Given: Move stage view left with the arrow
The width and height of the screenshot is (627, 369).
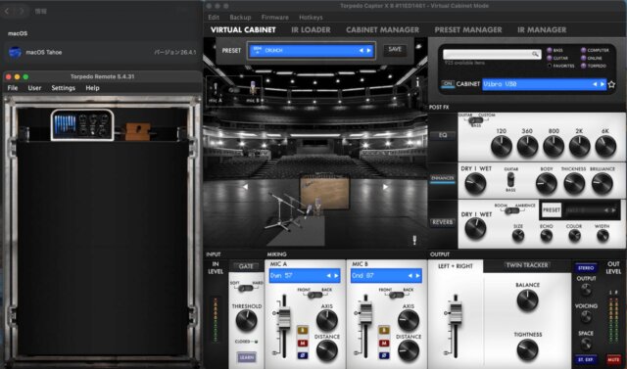Looking at the screenshot, I should (x=245, y=187).
